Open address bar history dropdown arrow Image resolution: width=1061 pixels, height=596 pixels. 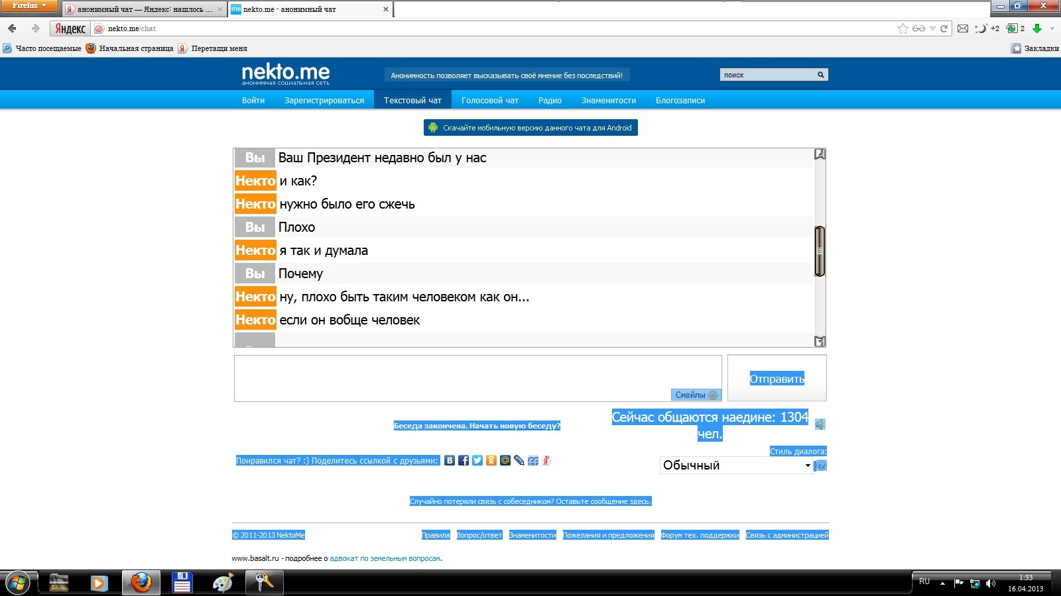pyautogui.click(x=932, y=28)
